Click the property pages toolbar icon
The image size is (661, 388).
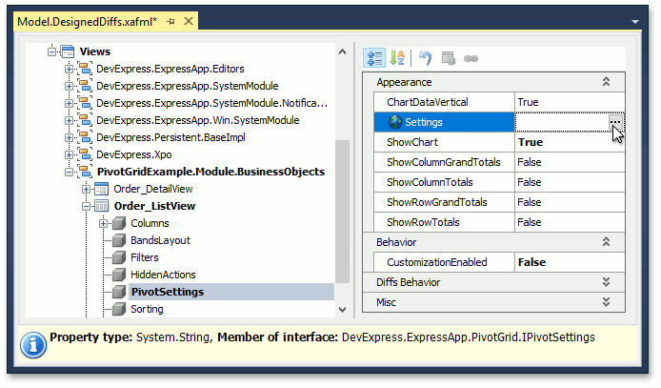(x=448, y=58)
